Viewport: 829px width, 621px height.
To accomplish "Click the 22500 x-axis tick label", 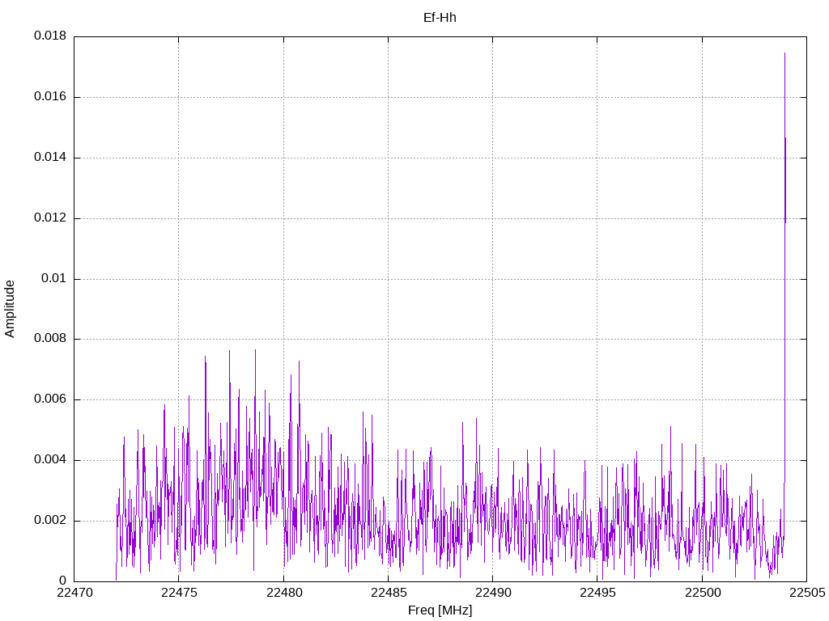I will coord(703,593).
